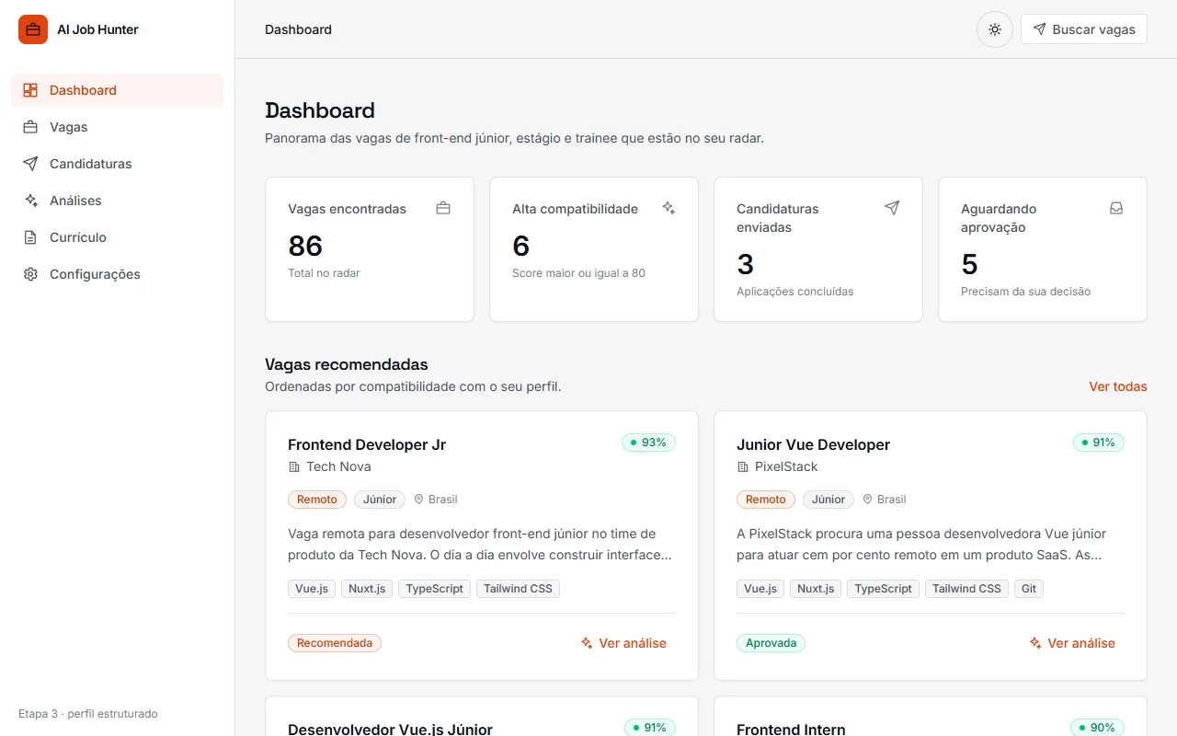Open Ver análise for Frontend Developer Jr
Image resolution: width=1177 pixels, height=736 pixels.
tap(623, 643)
